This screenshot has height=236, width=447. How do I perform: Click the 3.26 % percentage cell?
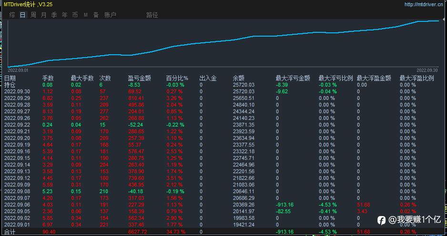coord(174,98)
